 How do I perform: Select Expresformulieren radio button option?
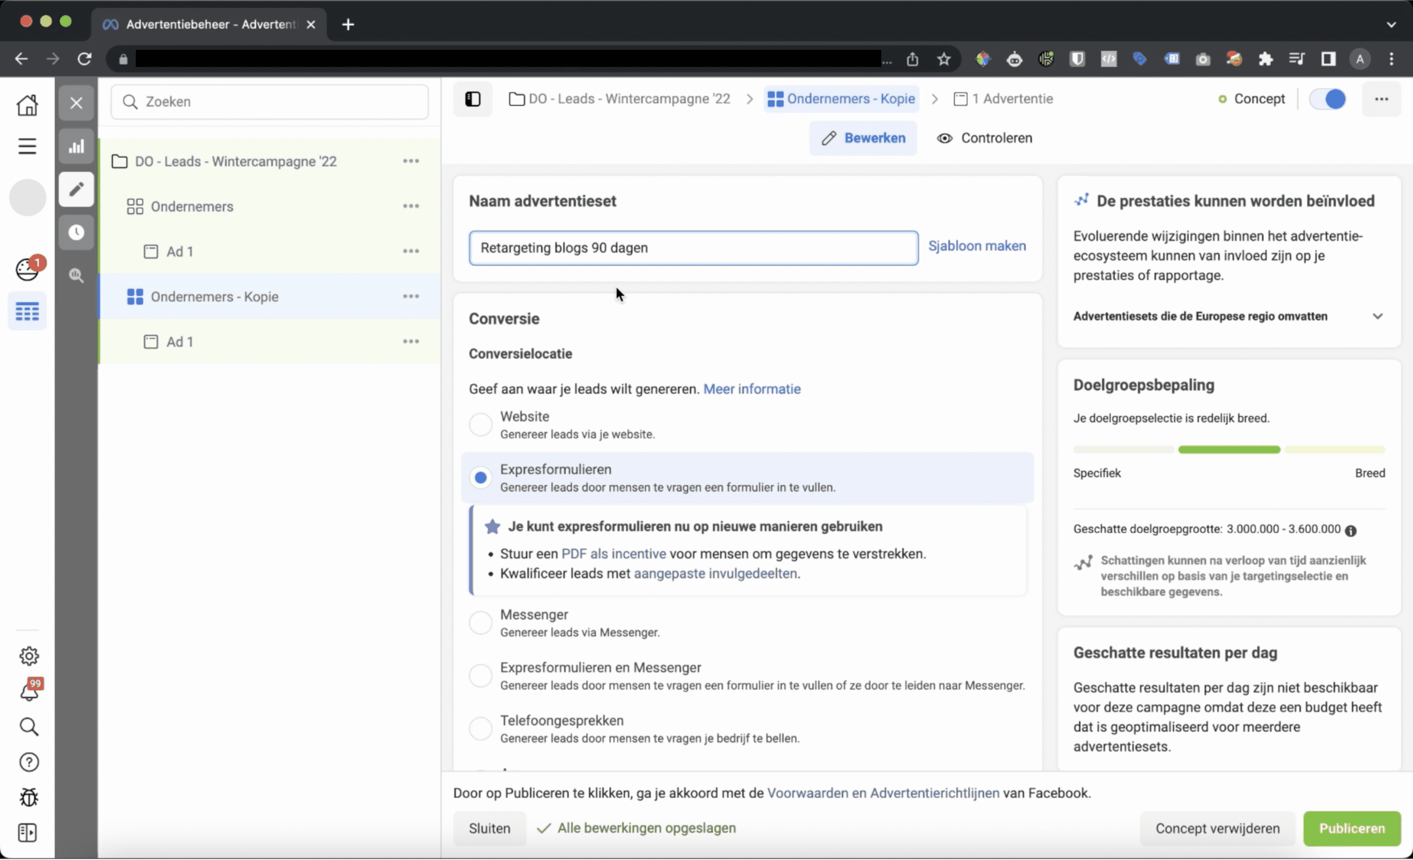pyautogui.click(x=480, y=476)
